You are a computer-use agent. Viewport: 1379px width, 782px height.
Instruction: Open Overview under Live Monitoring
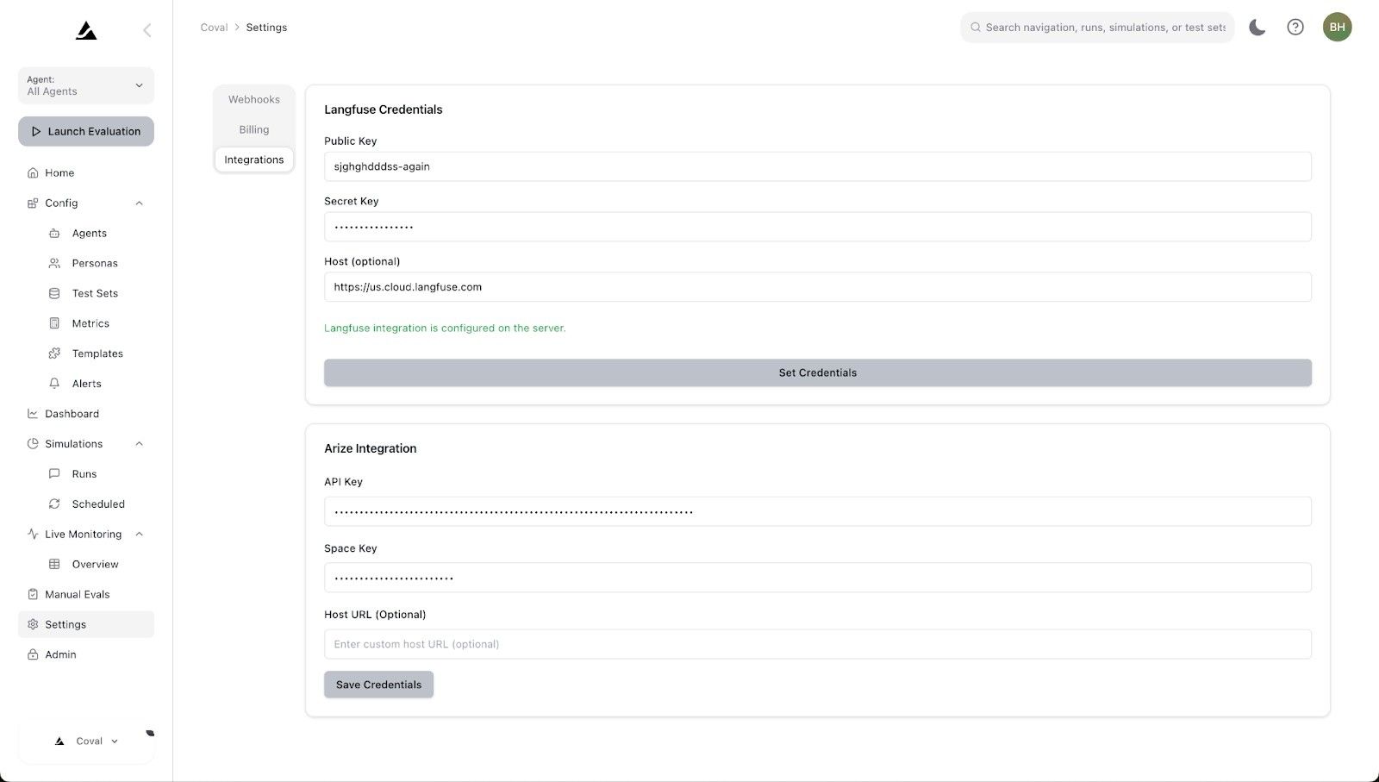pyautogui.click(x=95, y=565)
